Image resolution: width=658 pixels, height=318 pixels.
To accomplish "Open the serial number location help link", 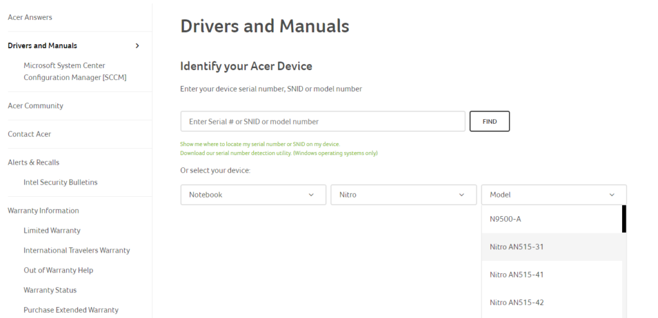I will pos(260,144).
